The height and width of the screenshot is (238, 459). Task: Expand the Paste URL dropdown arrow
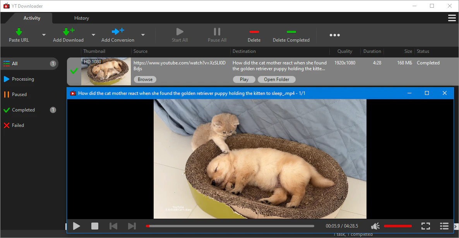tap(44, 35)
